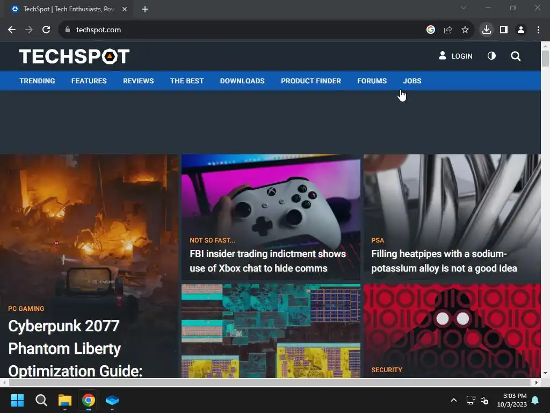The width and height of the screenshot is (550, 413).
Task: Toggle the dark/light theme contrast icon
Action: coord(491,56)
